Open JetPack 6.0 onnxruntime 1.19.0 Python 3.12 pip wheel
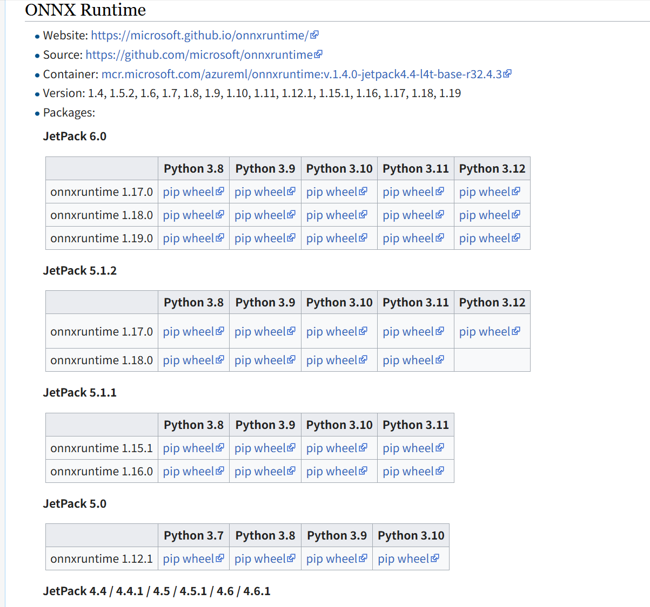This screenshot has height=607, width=650. (x=490, y=238)
